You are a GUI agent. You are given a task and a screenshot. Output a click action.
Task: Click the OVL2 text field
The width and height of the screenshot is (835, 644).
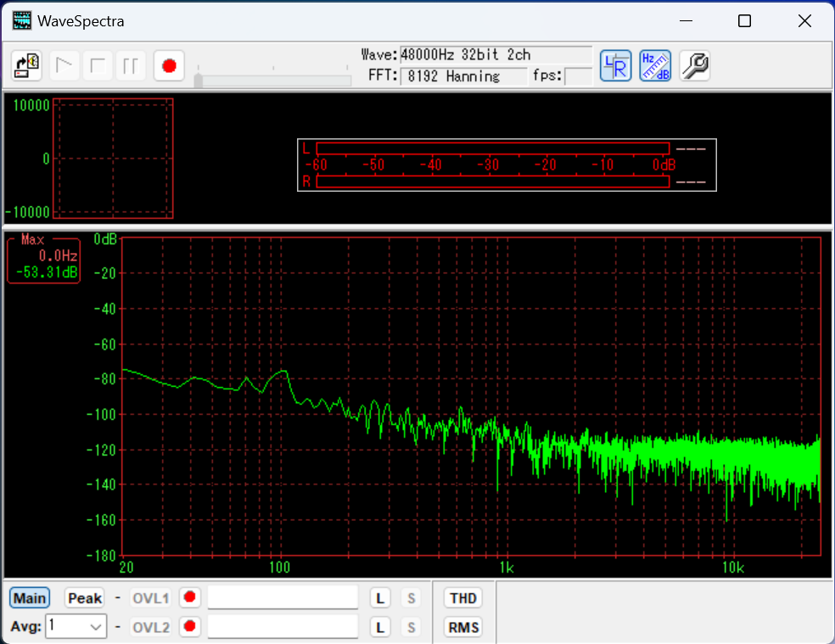[283, 626]
